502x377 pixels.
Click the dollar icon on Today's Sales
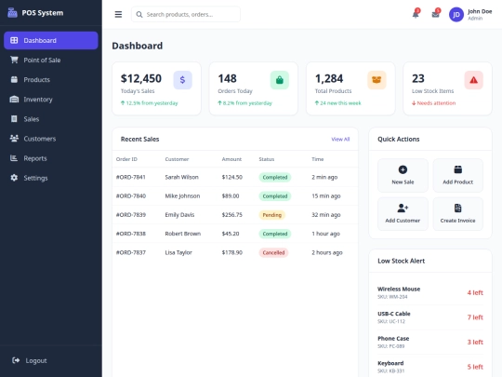click(x=182, y=80)
